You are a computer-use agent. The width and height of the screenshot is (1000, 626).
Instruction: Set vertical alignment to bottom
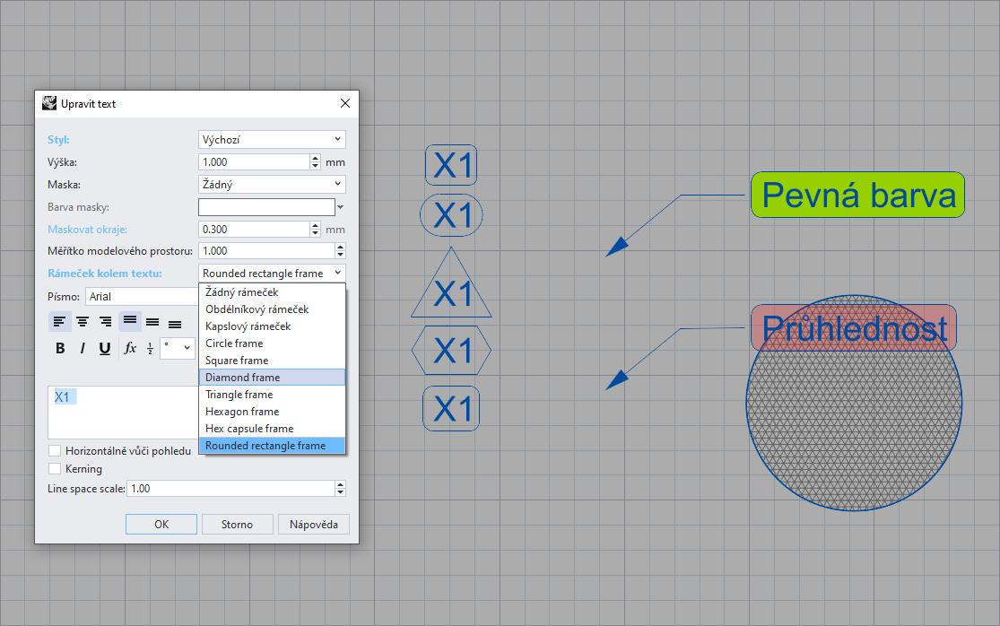coord(175,321)
